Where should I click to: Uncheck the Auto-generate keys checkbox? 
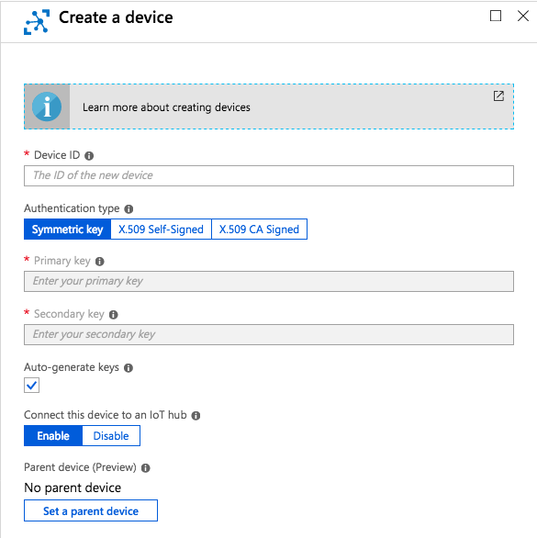click(31, 385)
